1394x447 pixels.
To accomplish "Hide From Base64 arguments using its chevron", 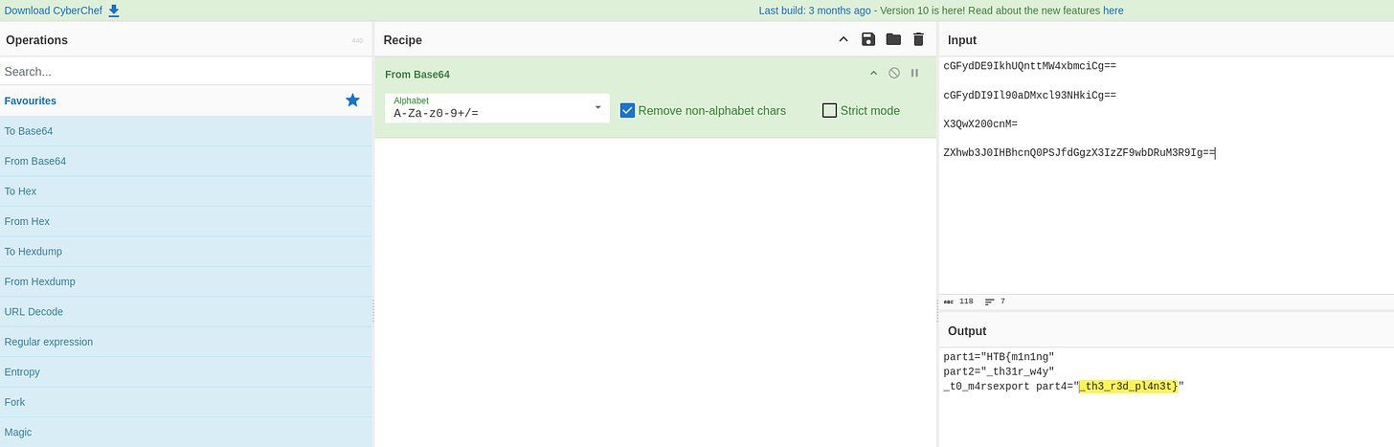I will click(x=873, y=73).
